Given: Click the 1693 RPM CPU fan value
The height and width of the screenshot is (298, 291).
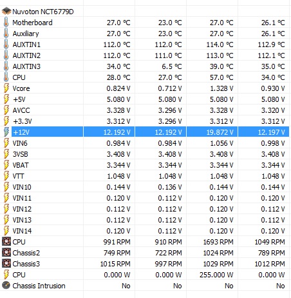Looking at the screenshot, I should pos(218,242).
